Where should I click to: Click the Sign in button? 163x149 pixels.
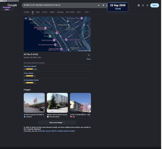click(x=155, y=5)
